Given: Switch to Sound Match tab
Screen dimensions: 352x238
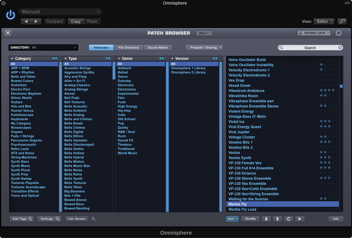Looking at the screenshot, I should (x=158, y=48).
